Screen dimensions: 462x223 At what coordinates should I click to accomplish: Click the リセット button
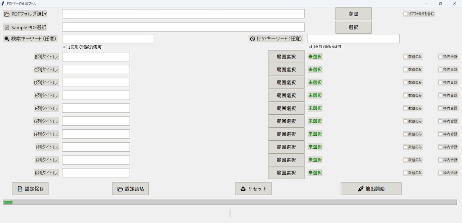[x=253, y=189]
